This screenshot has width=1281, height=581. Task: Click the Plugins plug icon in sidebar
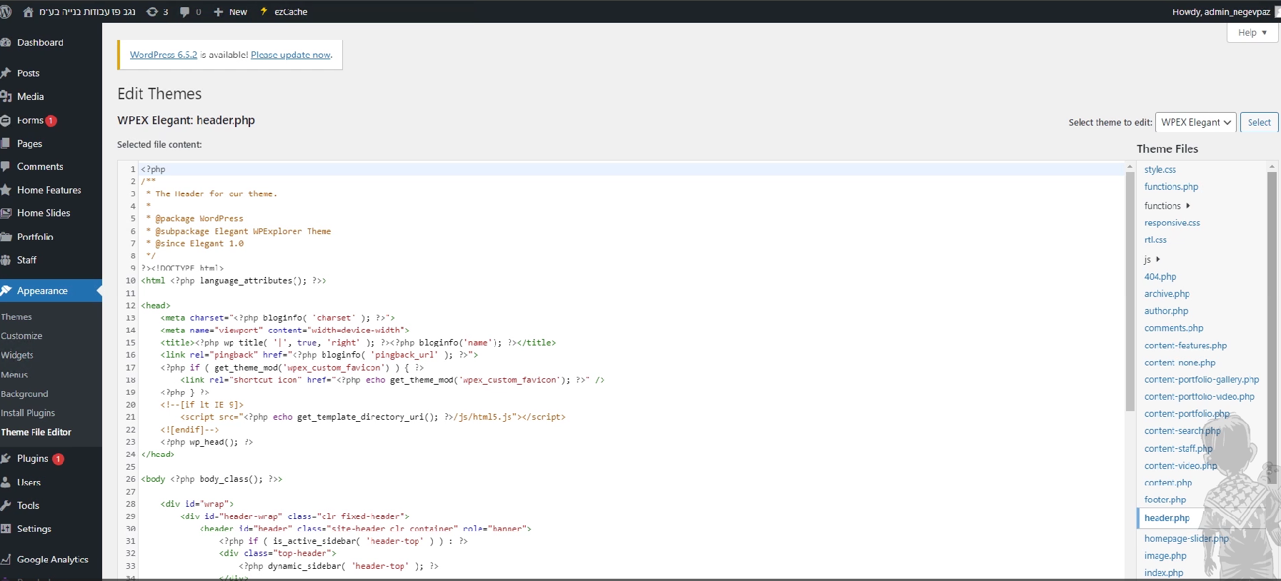point(6,458)
